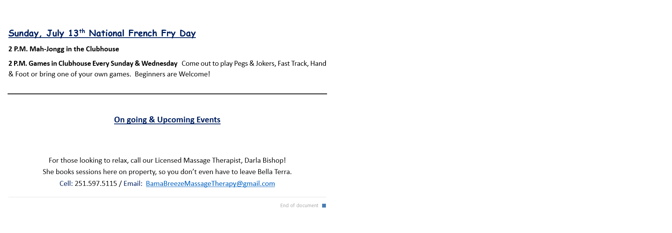Open the BamaBreezeMassageTherapy@gmail.com email link
Viewport: 672px width, 233px height.
click(210, 184)
